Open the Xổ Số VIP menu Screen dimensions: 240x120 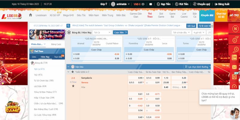55,15
